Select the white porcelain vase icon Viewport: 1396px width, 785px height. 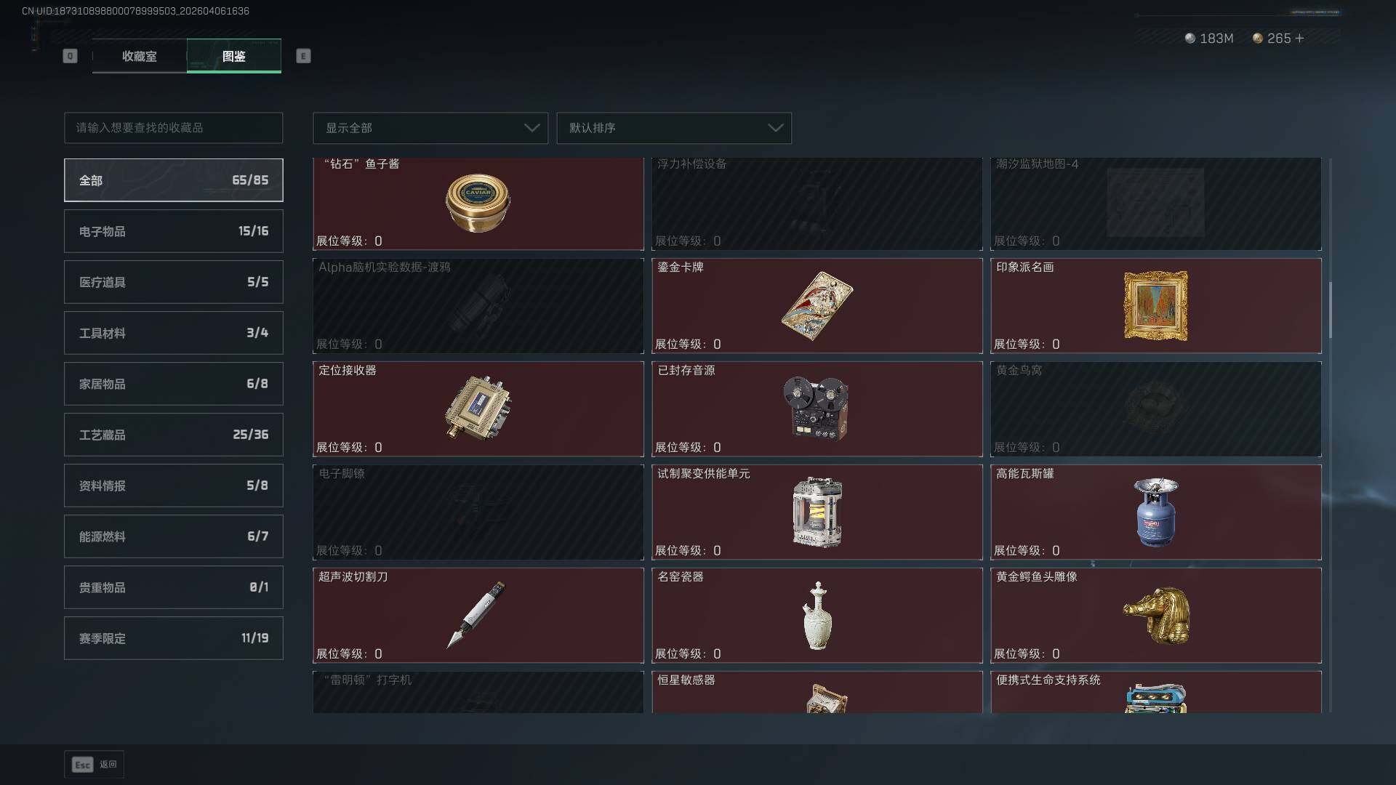(817, 616)
